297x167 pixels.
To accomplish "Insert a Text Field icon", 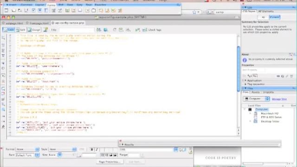I will click(x=13, y=10).
